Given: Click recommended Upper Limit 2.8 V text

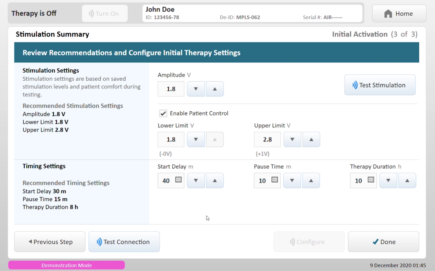Looking at the screenshot, I should (x=45, y=130).
